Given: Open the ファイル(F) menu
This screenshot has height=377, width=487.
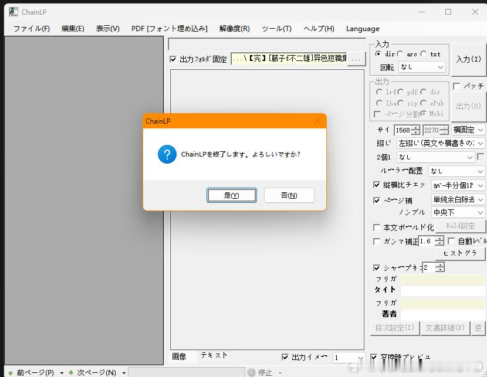Looking at the screenshot, I should tap(32, 29).
